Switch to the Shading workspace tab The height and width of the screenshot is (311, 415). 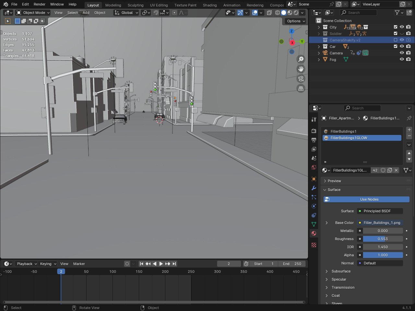click(209, 5)
